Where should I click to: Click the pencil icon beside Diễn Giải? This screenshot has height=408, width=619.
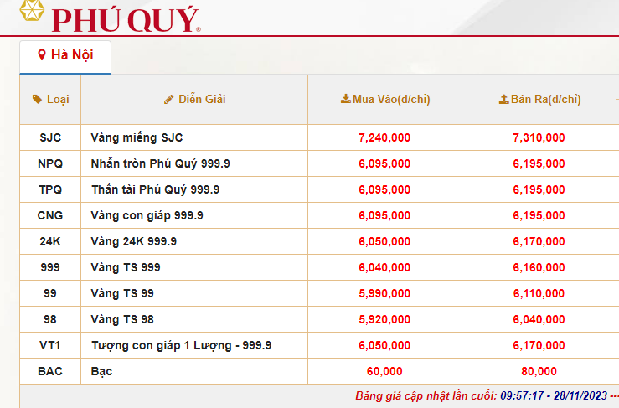[x=169, y=99]
